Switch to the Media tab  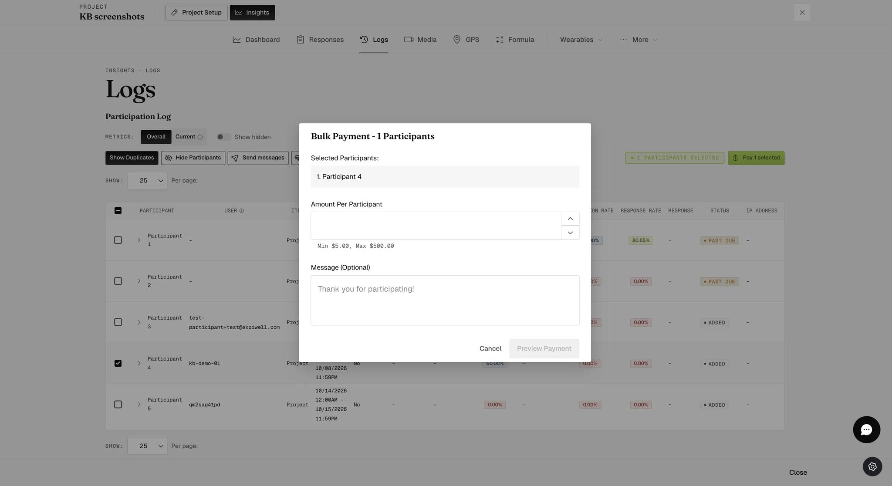pyautogui.click(x=420, y=40)
